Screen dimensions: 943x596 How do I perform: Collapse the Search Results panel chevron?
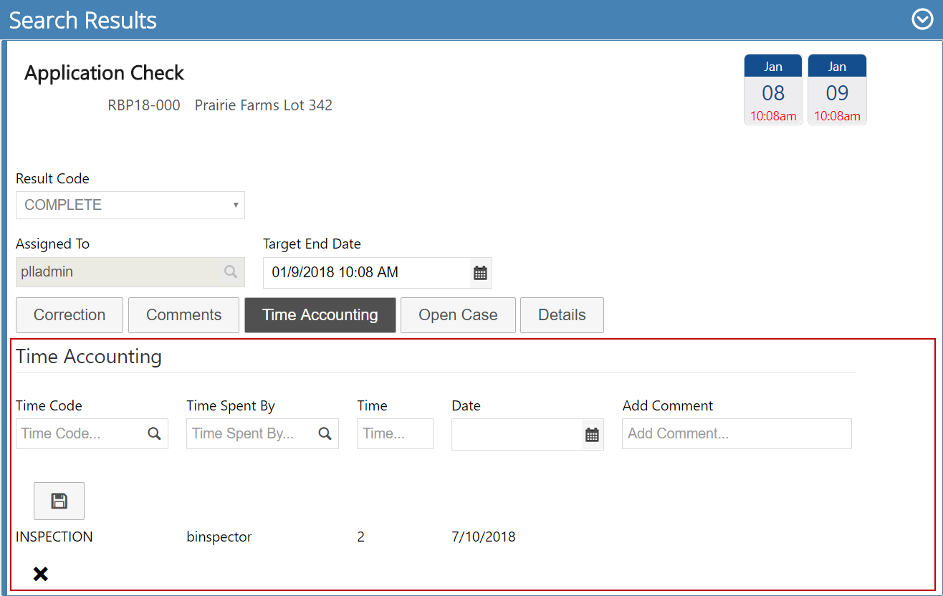(922, 19)
